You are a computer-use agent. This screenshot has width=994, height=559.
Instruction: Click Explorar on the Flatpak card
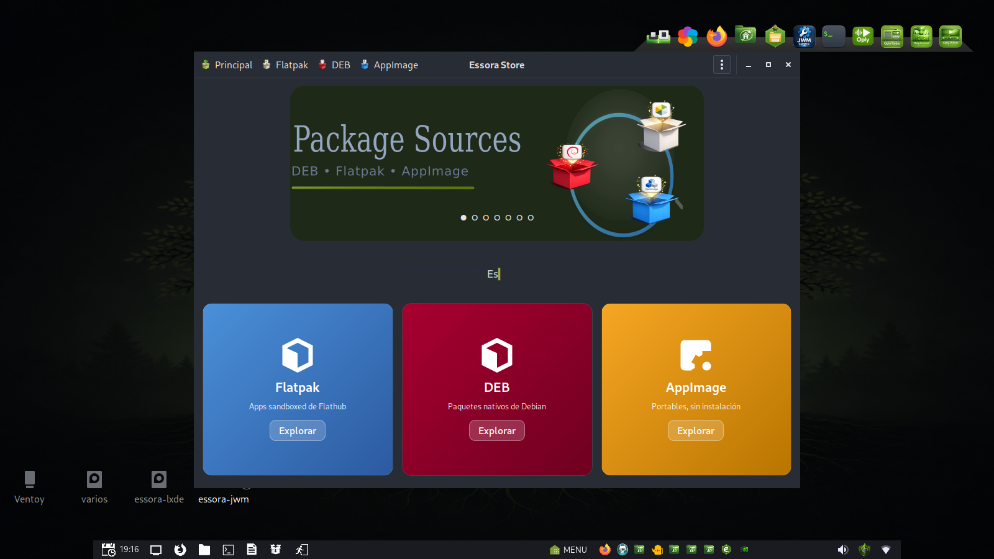click(298, 430)
